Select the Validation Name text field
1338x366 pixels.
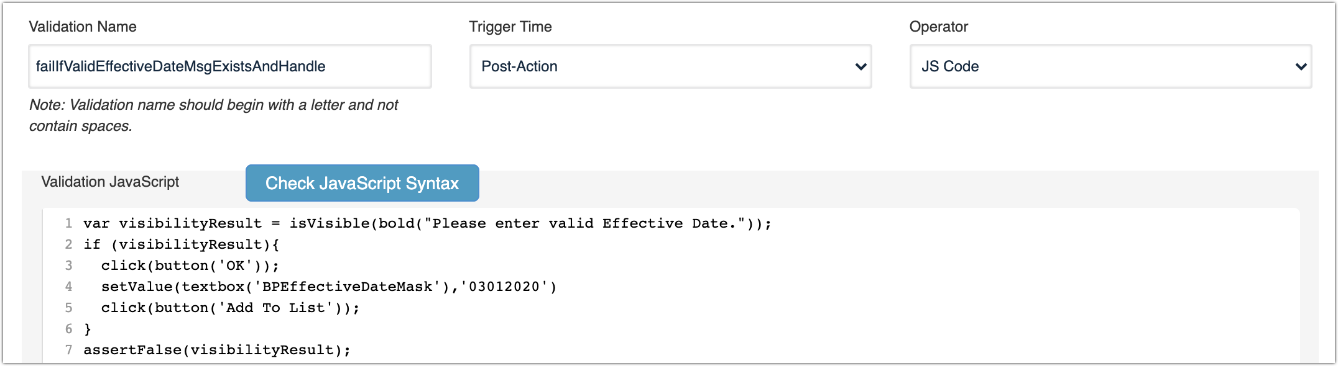pos(230,66)
